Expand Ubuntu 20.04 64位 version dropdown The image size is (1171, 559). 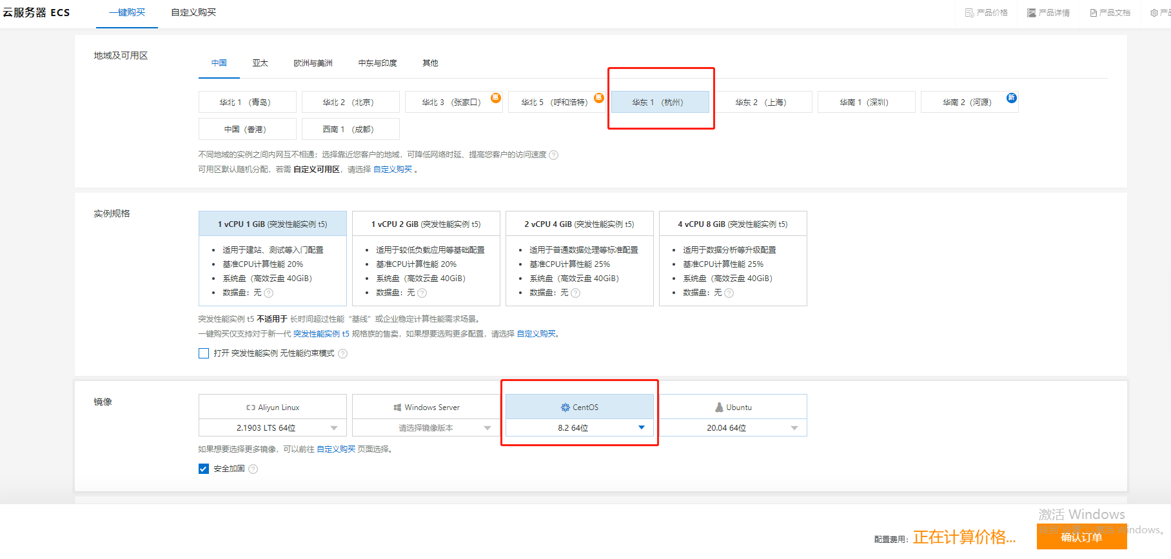coord(733,428)
